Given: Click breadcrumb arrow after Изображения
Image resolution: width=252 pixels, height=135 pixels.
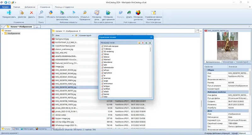Looking at the screenshot, I should click(x=80, y=31).
